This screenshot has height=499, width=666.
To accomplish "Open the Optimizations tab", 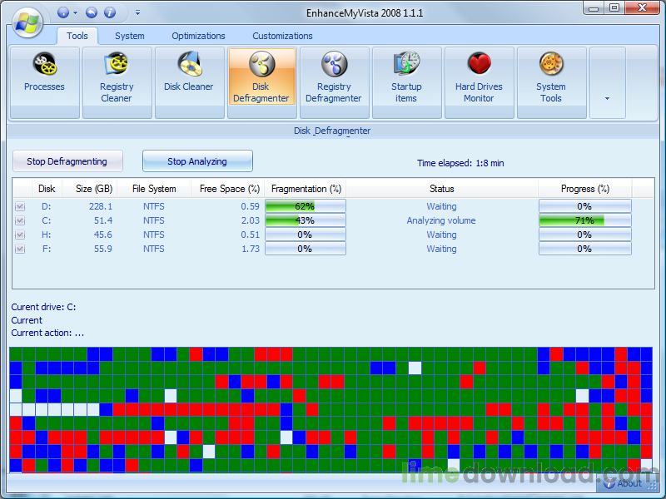I will (198, 36).
